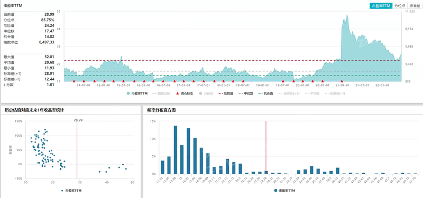Click the red triangle marker just before 14-07-01
Screen dimensions: 423x198
pyautogui.click(x=74, y=81)
